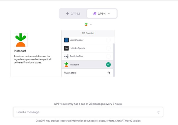This screenshot has height=125, width=178.
Task: Click the Instacart carrot icon in plugin list
Action: tap(66, 65)
